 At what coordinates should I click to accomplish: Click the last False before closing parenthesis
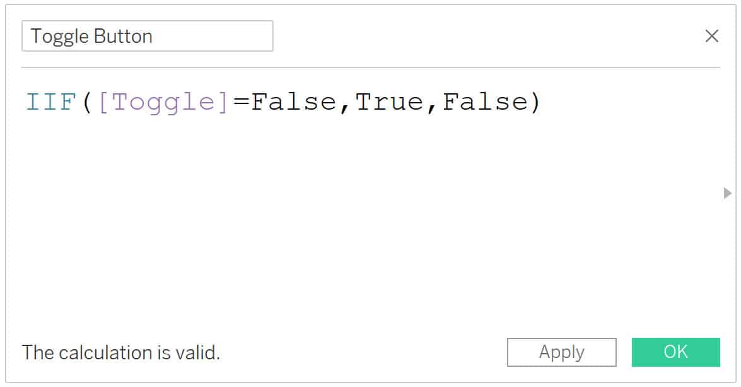pyautogui.click(x=485, y=102)
